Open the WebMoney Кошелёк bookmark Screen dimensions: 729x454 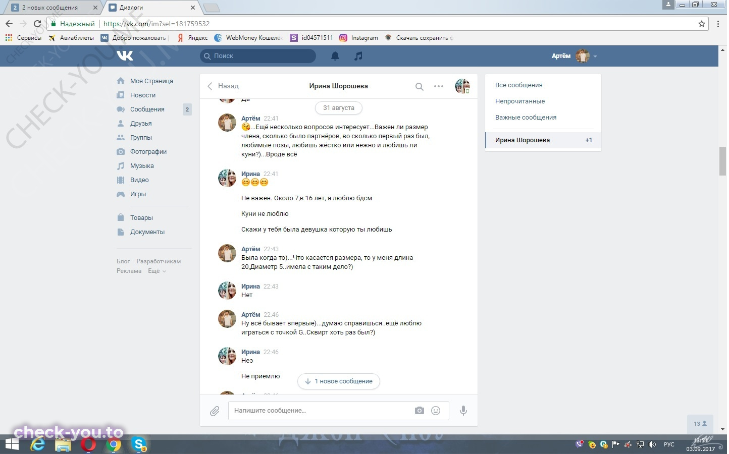[248, 38]
